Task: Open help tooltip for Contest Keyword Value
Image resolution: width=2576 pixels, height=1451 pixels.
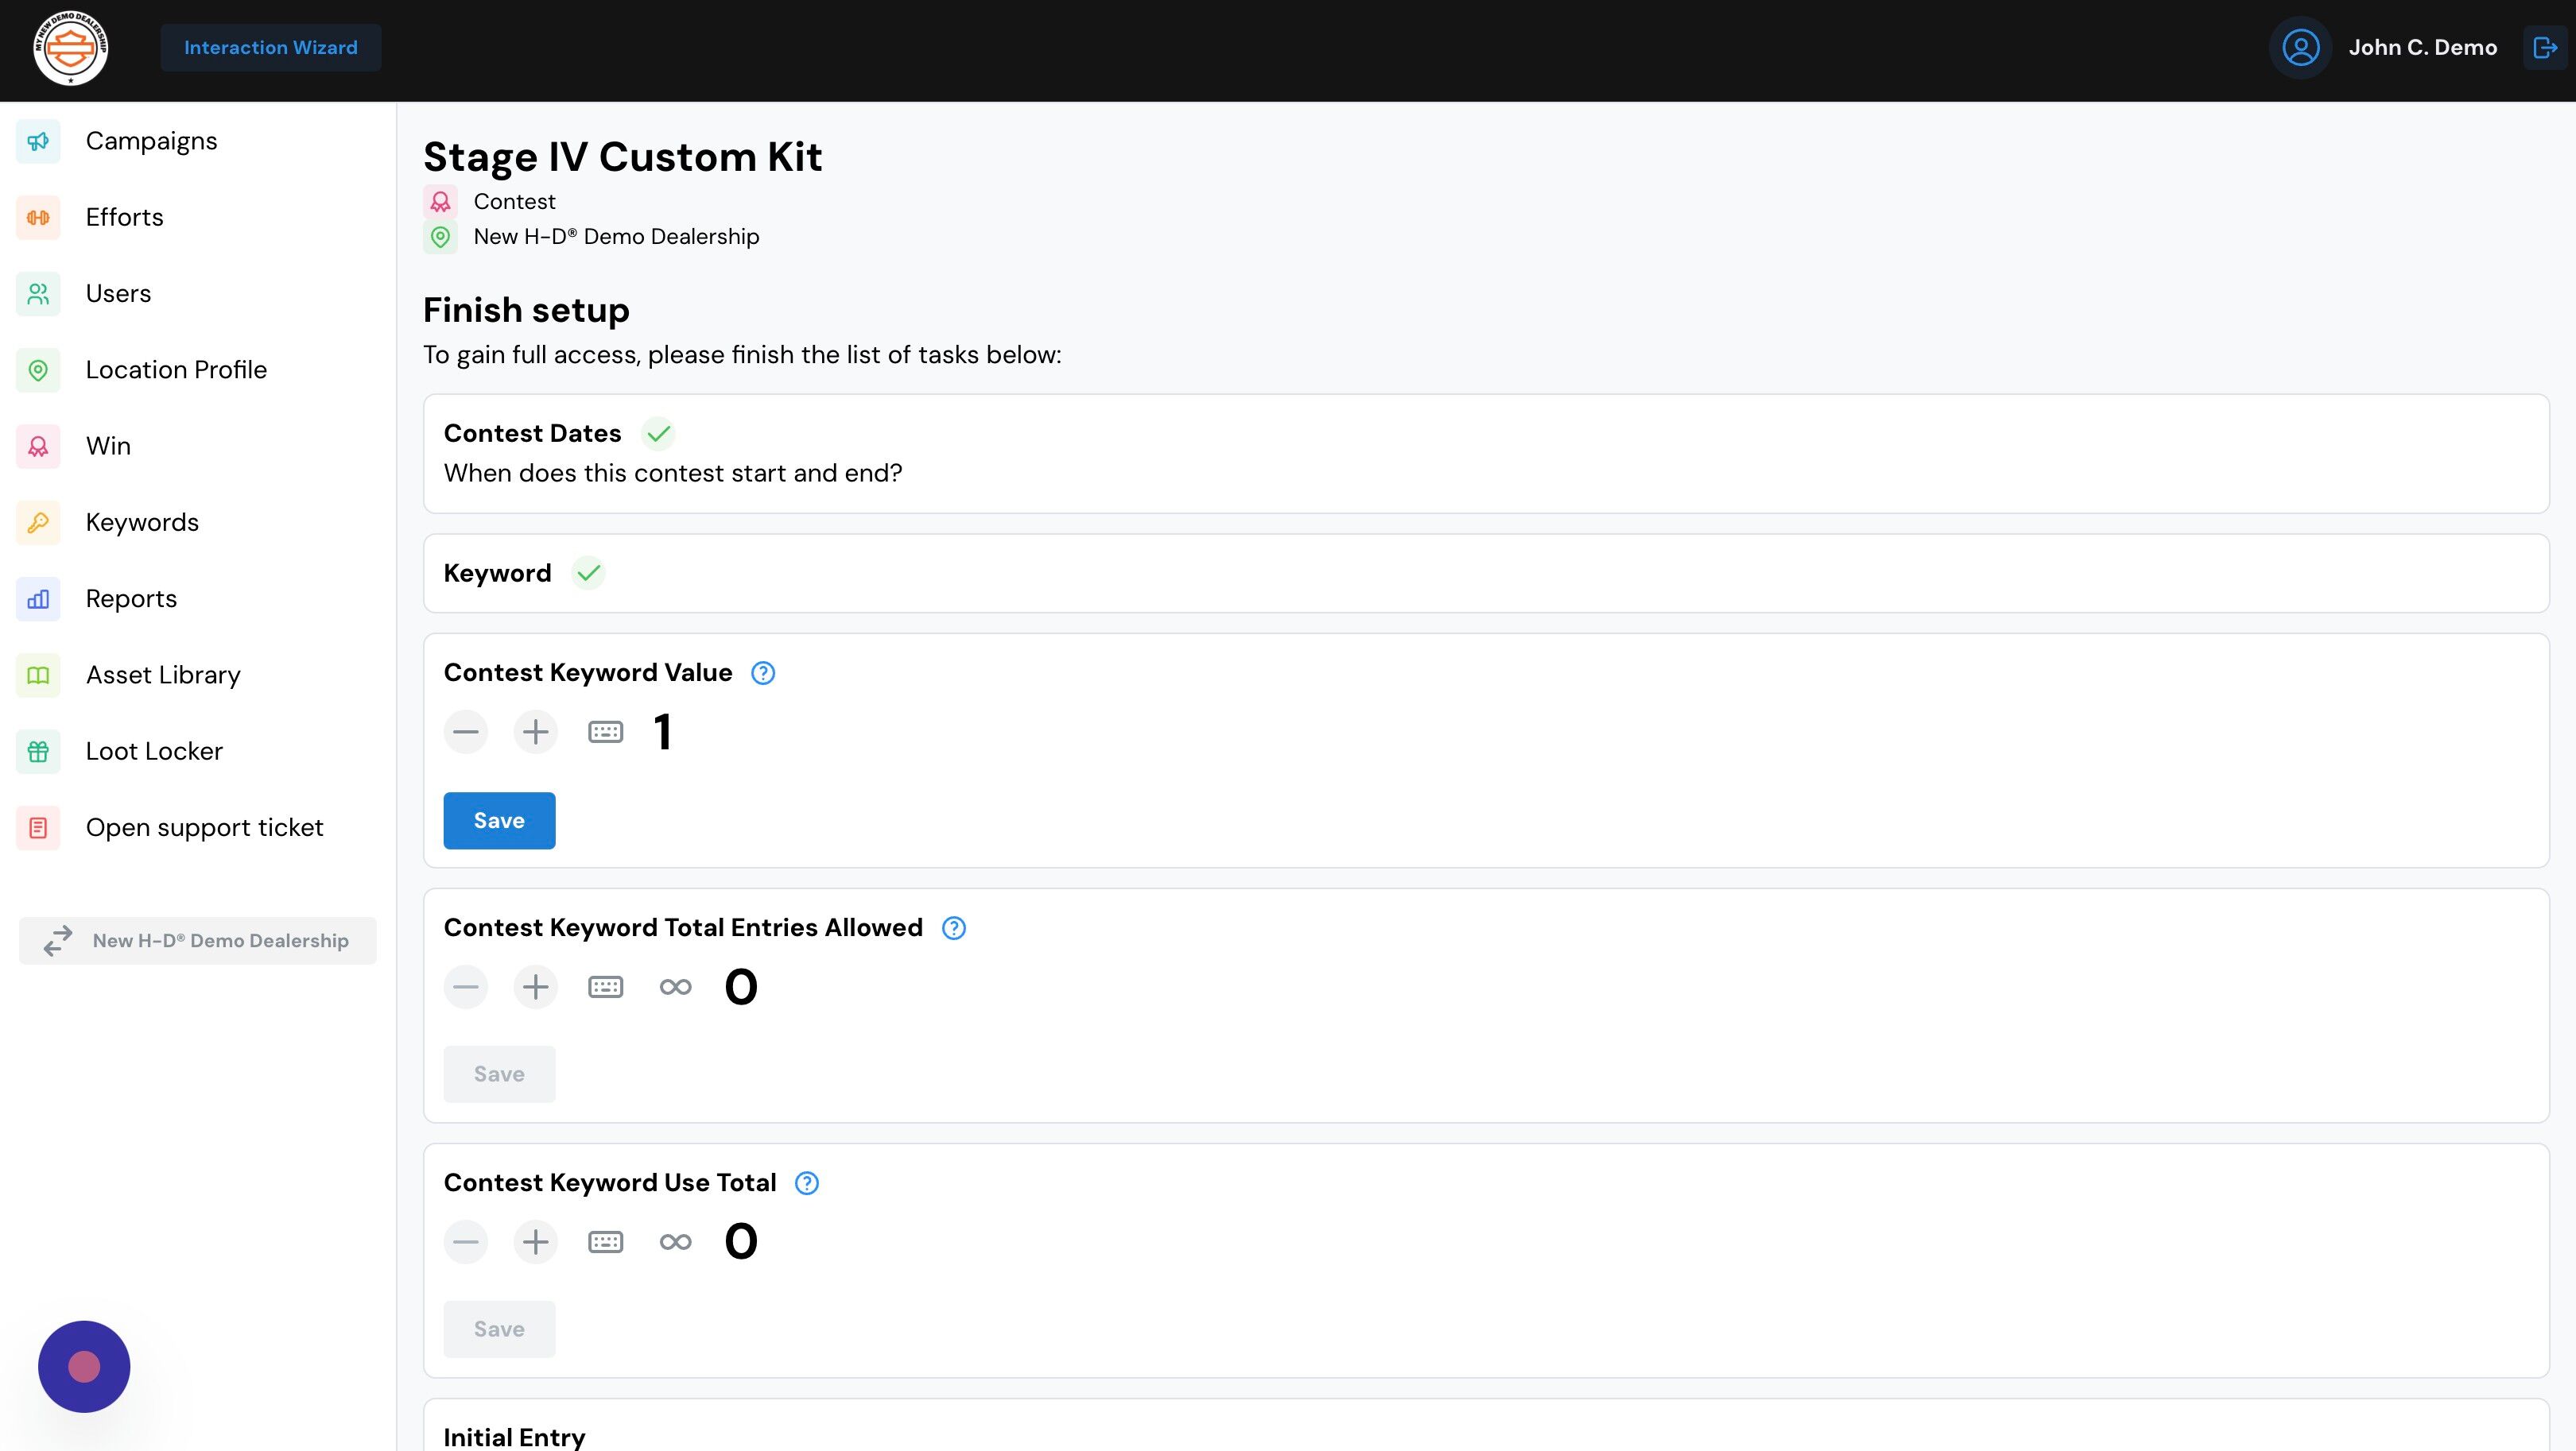Action: (x=763, y=674)
